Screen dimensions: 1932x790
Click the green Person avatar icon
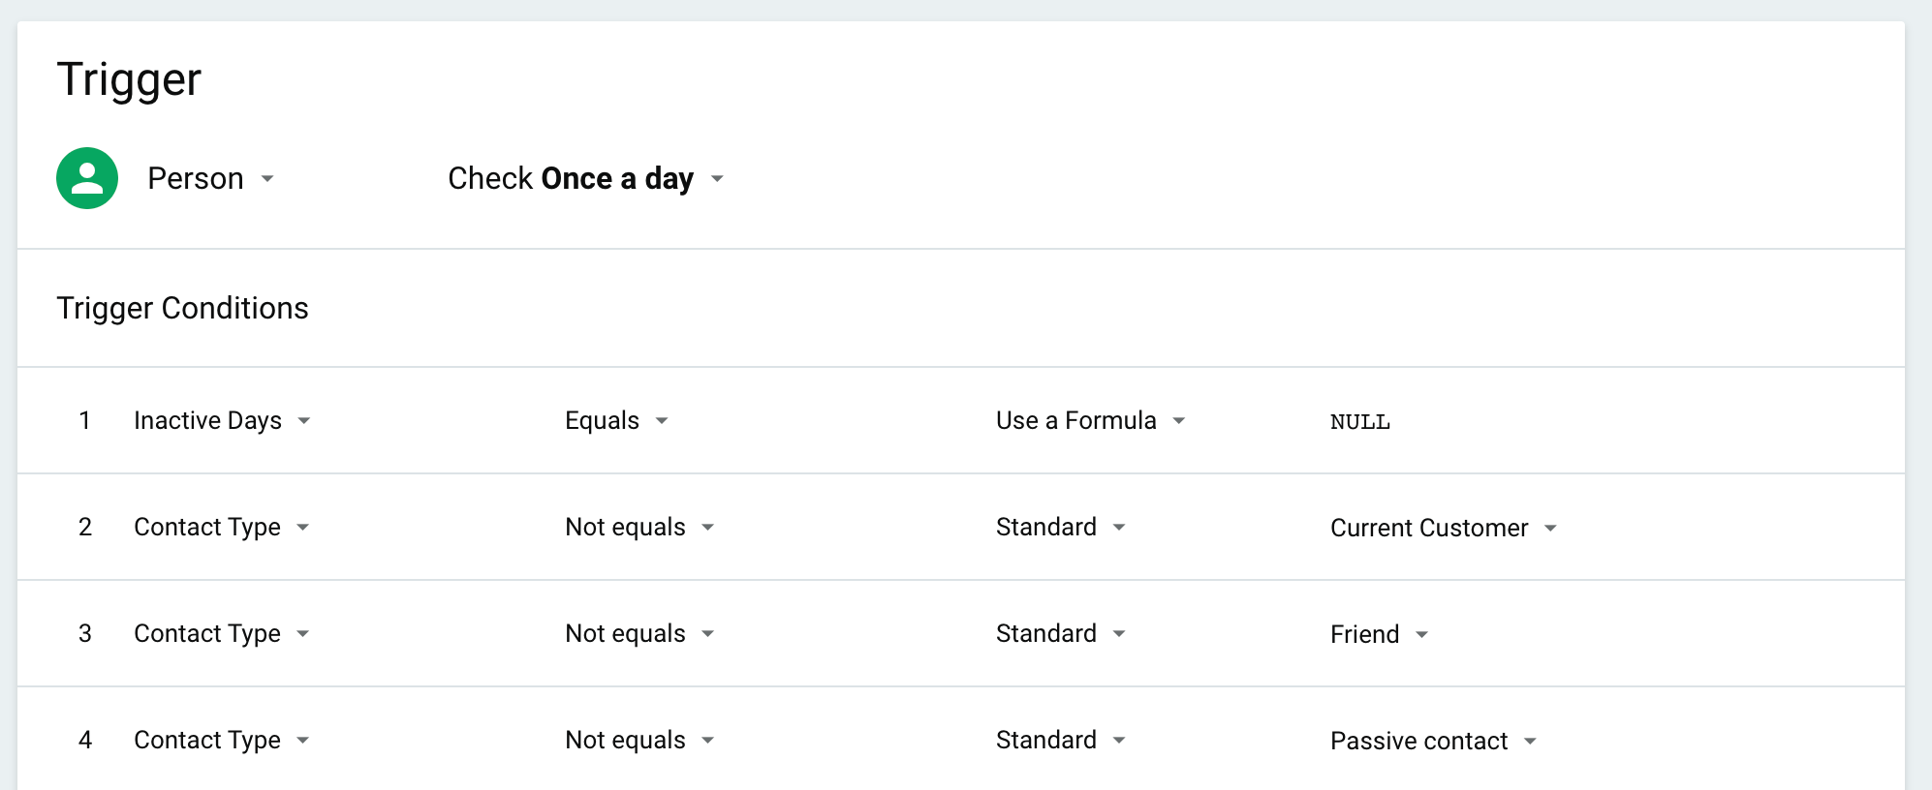coord(87,178)
